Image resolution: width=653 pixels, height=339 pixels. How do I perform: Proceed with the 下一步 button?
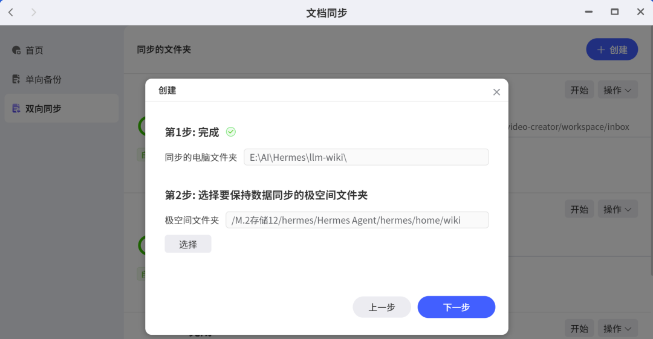(456, 308)
